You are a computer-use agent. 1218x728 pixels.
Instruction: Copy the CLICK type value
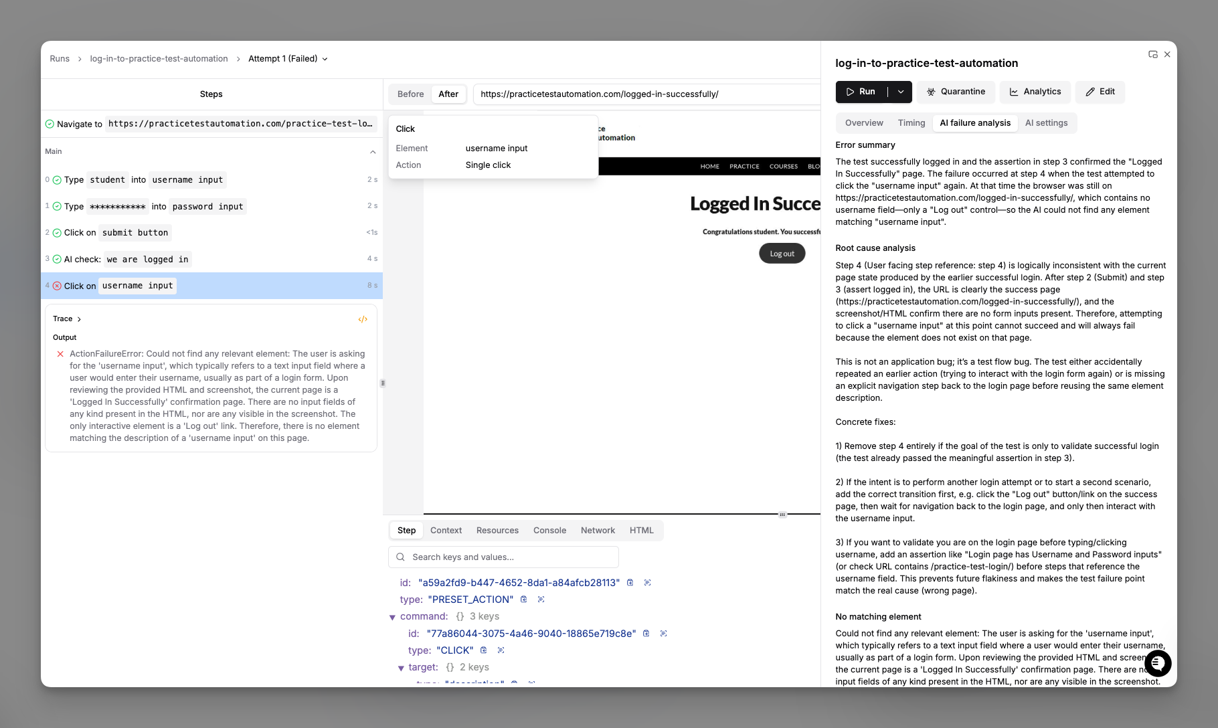[484, 650]
